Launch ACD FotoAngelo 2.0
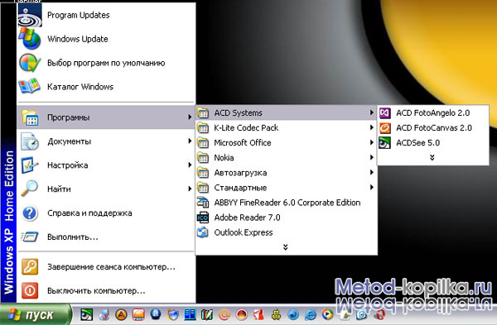This screenshot has height=325, width=497. [433, 112]
